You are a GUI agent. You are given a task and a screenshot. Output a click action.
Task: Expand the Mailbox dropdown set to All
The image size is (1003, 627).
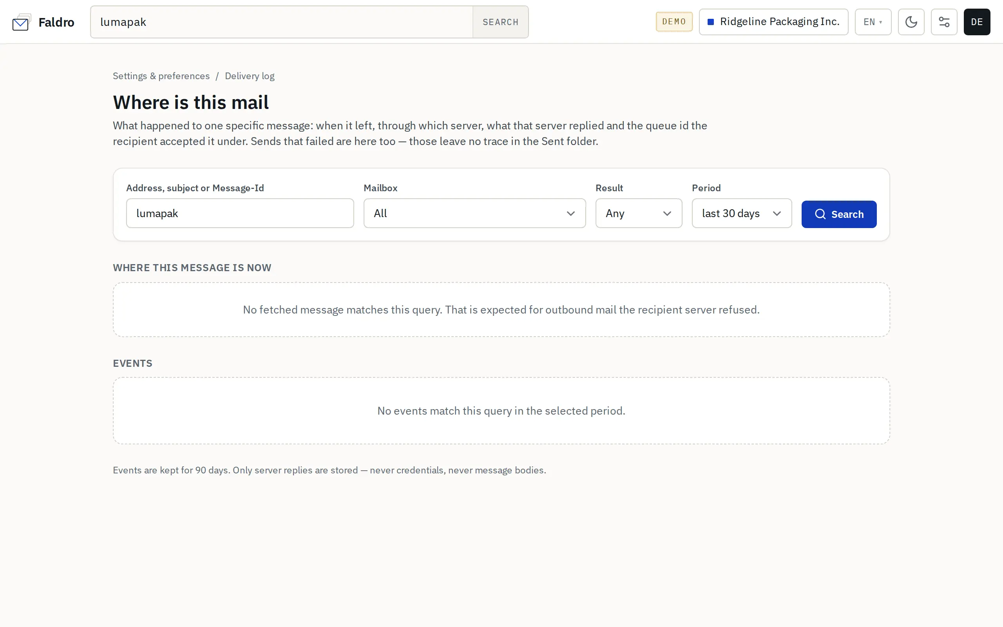point(474,213)
